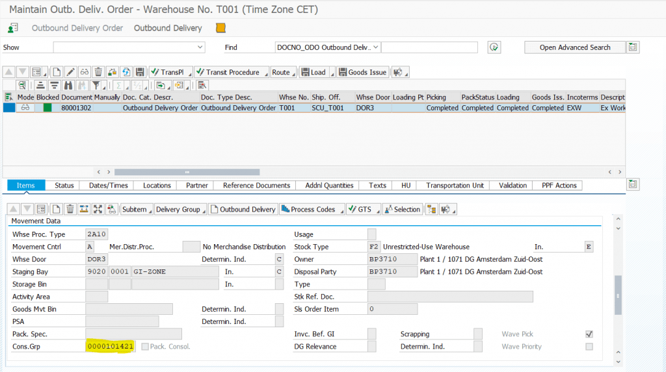Click the export spreadsheet icon in grid toolbar
The height and width of the screenshot is (372, 666).
(x=161, y=85)
